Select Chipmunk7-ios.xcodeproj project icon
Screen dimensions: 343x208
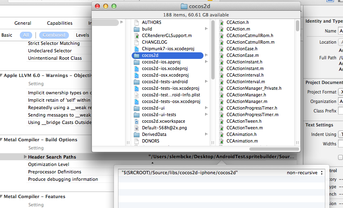pos(137,49)
